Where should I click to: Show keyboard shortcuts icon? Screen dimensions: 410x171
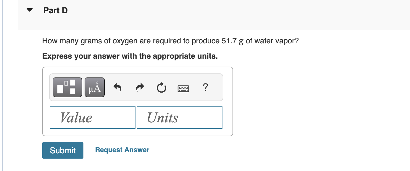183,88
